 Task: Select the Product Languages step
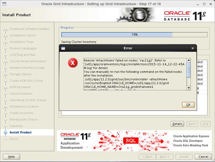point(23,48)
